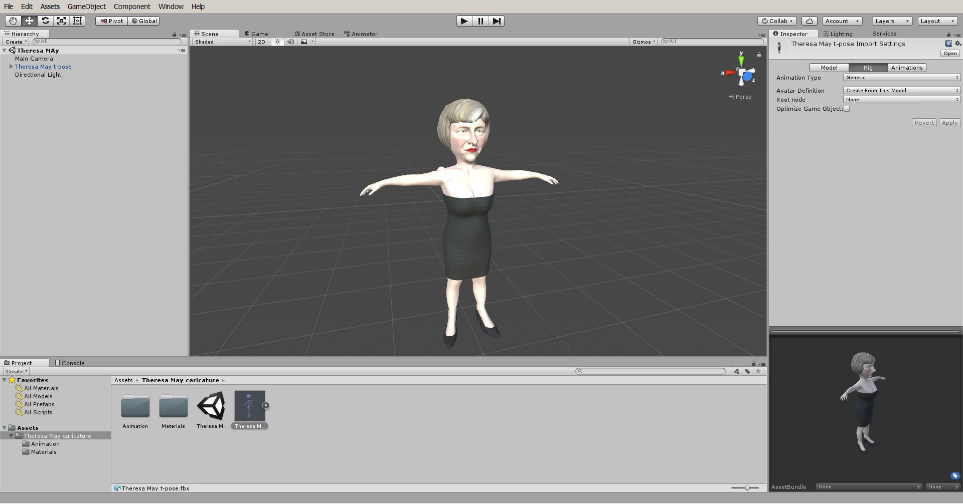Click the Hierarchy search field
This screenshot has width=963, height=504.
click(x=107, y=42)
